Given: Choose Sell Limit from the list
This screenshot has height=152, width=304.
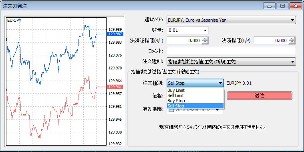Looking at the screenshot, I should 195,95.
